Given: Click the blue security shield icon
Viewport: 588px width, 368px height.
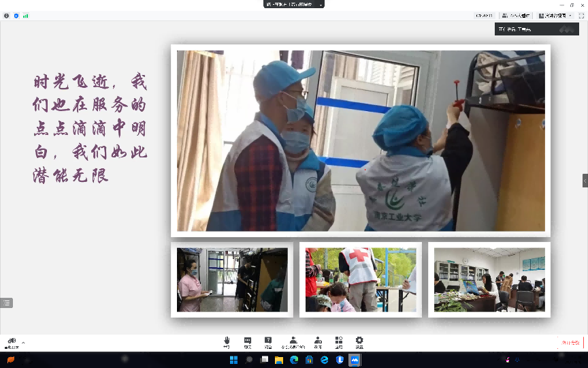Looking at the screenshot, I should (16, 15).
